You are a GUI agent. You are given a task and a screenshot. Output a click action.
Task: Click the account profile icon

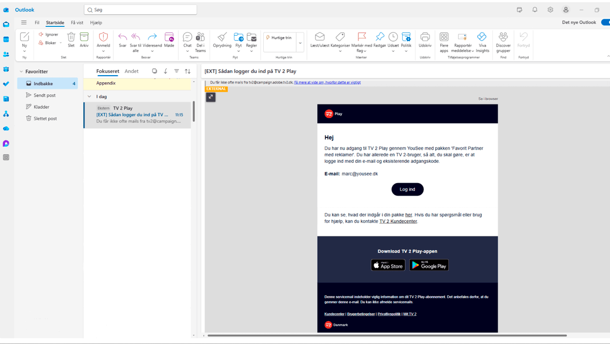566,10
